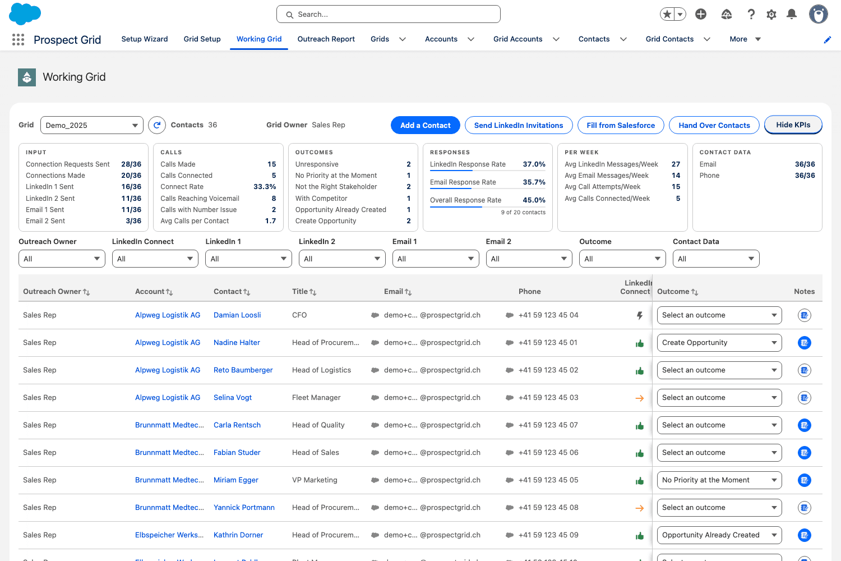Click the lightning icon for Damian Loosli

click(x=640, y=315)
